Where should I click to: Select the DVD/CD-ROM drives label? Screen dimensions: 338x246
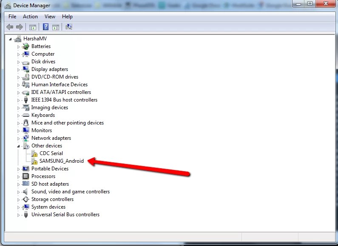(x=55, y=77)
